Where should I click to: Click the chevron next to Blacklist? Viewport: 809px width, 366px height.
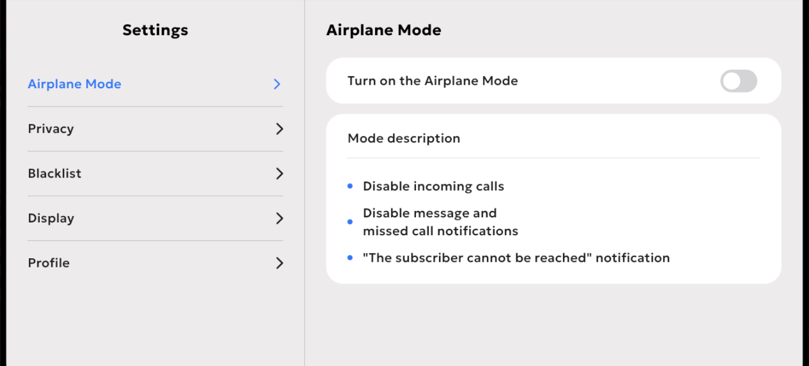coord(279,173)
